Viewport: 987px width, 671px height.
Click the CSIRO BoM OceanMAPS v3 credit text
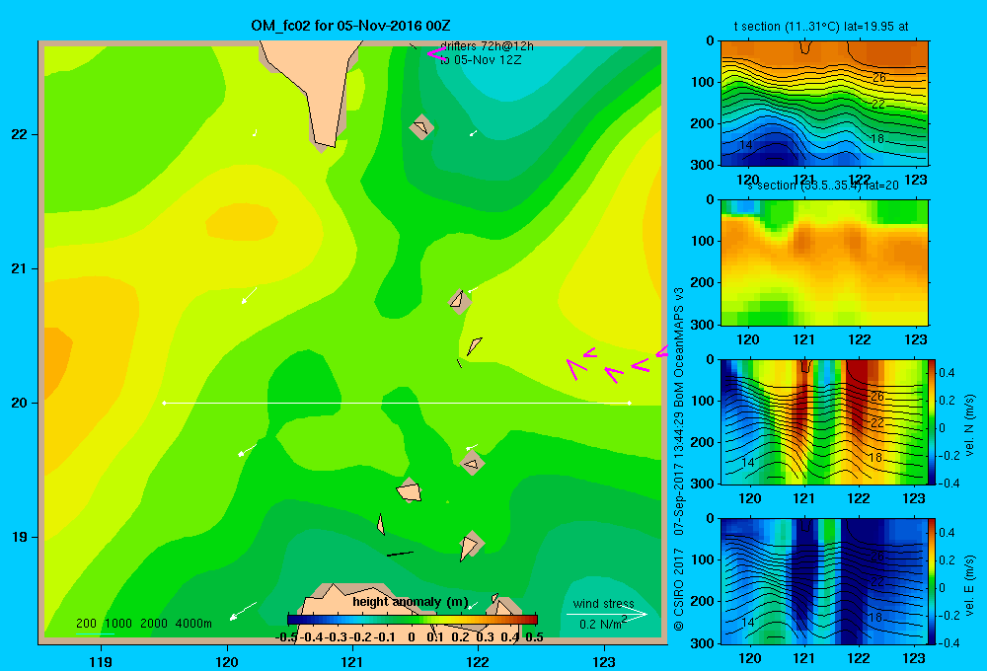point(679,460)
